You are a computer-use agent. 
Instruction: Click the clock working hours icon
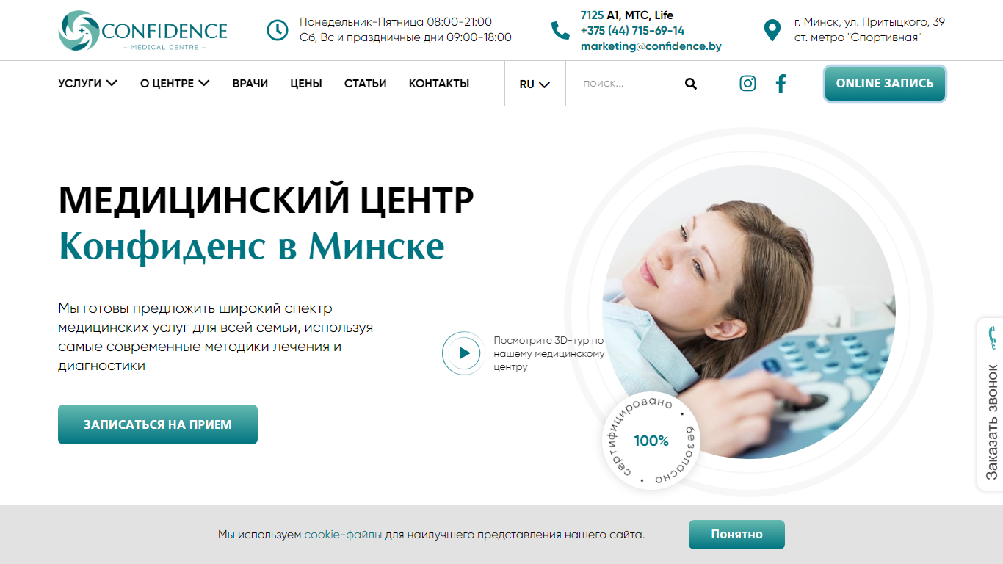tap(278, 30)
